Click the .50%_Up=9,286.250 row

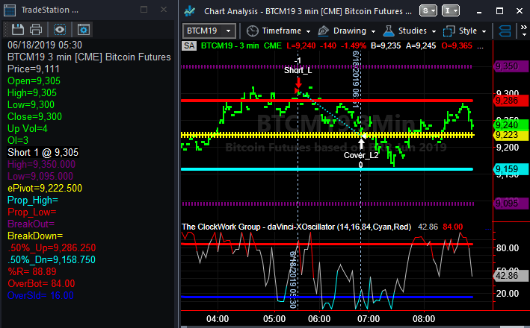click(52, 247)
